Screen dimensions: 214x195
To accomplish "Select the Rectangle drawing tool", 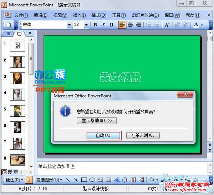I will 84,180.
